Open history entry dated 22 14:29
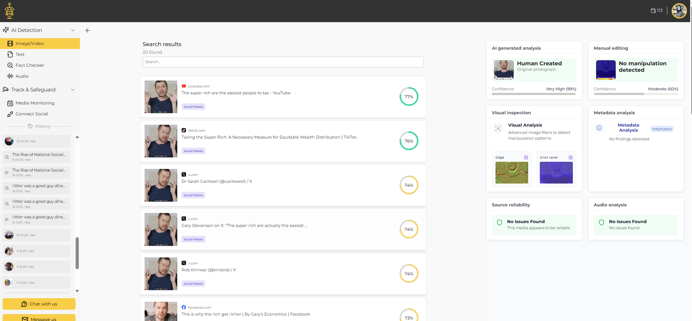Viewport: 692px width, 321px height. [36, 141]
